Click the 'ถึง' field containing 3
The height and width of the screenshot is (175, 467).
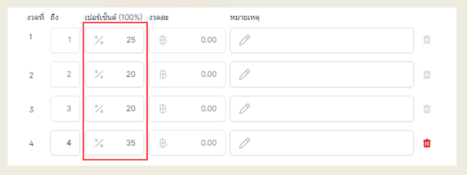[65, 109]
